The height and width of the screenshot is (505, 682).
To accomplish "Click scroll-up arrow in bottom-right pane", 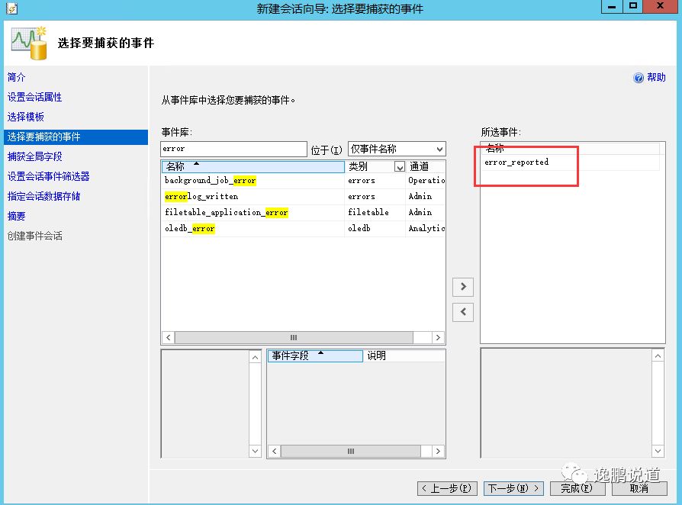I will tap(658, 356).
